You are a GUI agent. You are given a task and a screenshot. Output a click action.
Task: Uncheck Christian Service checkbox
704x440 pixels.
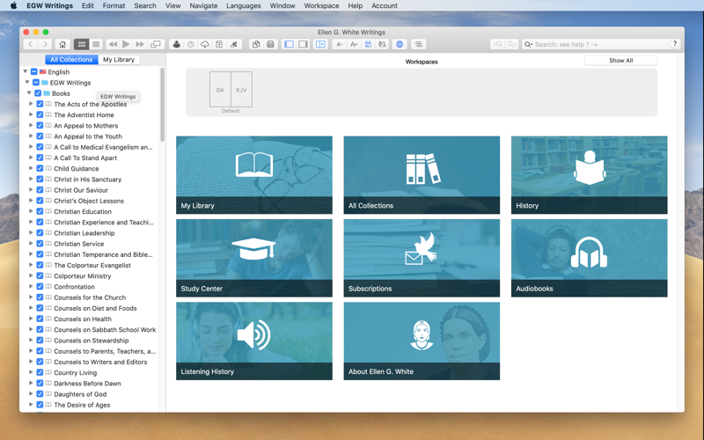point(40,244)
